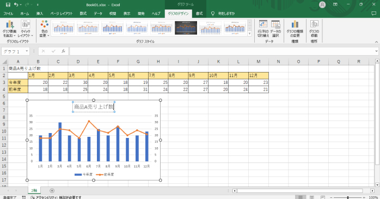Click the lightbulb Tell Me search
Screen dimensions: 380x199
pos(213,14)
